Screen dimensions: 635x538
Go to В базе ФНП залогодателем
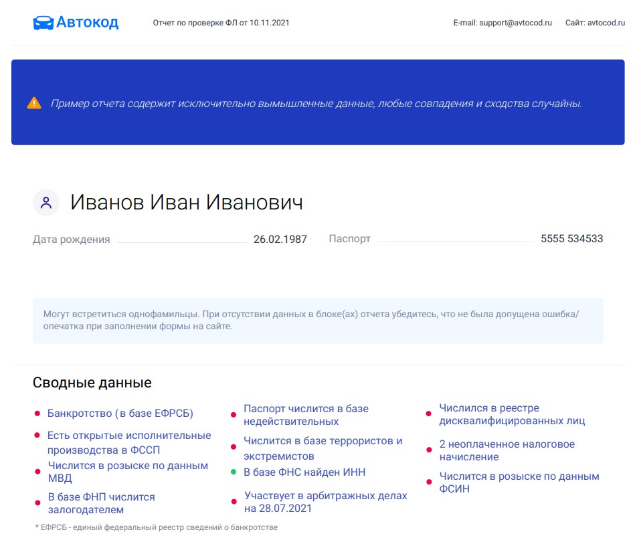coord(101,503)
